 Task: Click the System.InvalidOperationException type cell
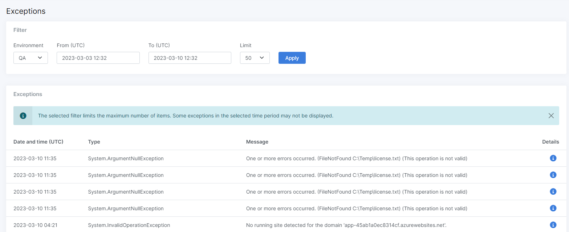[x=129, y=225]
